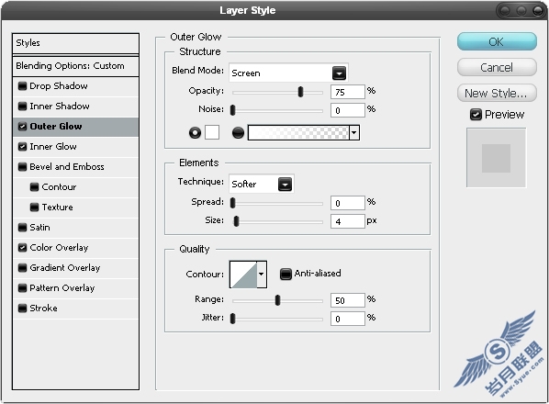Open the Contour picker arrow
549x404 pixels.
[262, 275]
